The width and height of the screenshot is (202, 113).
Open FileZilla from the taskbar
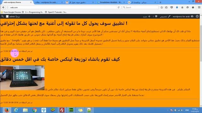(62, 110)
